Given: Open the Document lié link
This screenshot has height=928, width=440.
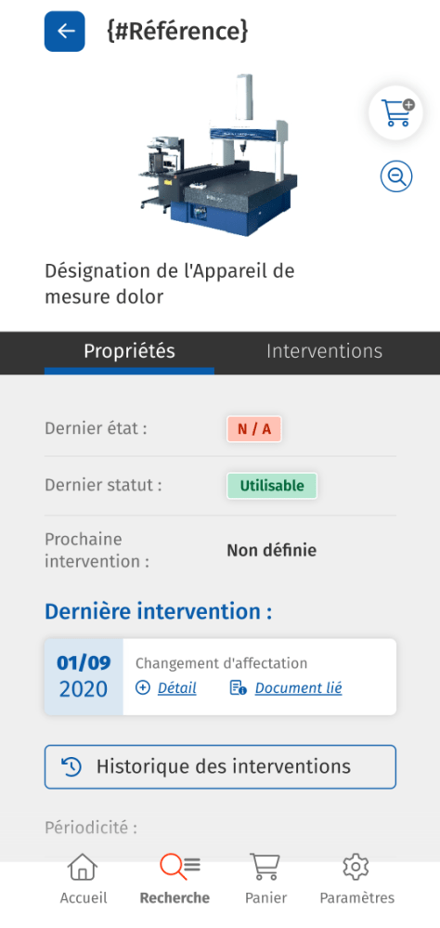Looking at the screenshot, I should 298,688.
